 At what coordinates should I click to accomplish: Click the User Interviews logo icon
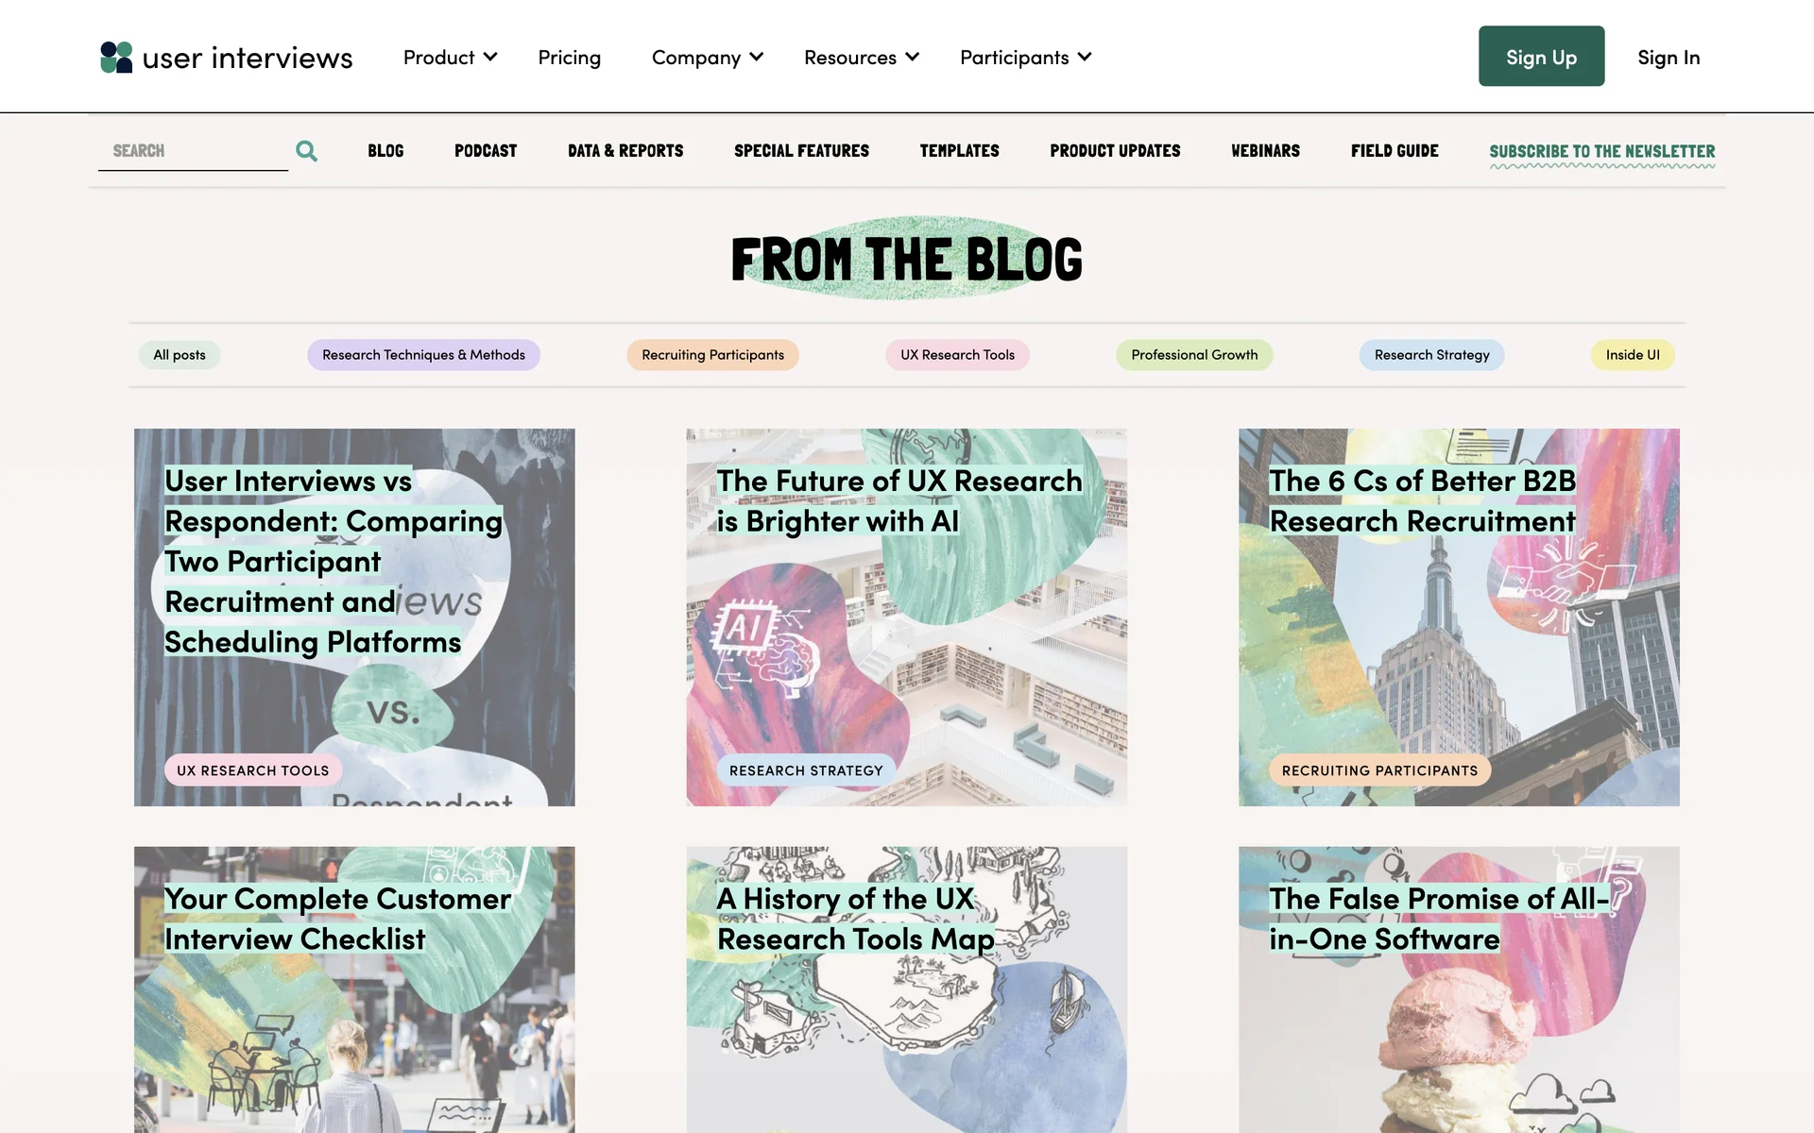(116, 57)
